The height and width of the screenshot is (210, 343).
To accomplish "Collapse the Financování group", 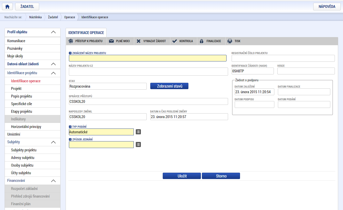I will 53,181.
